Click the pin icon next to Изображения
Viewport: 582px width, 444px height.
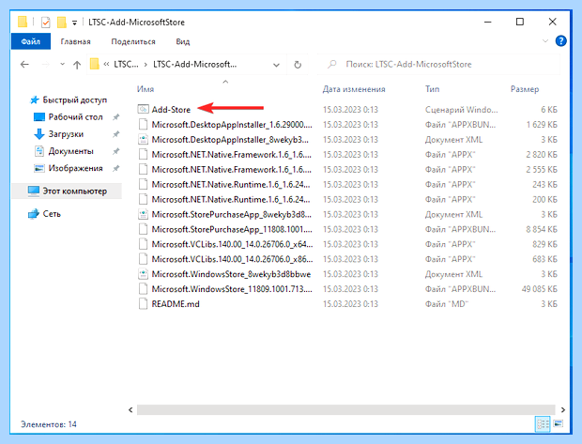[115, 168]
